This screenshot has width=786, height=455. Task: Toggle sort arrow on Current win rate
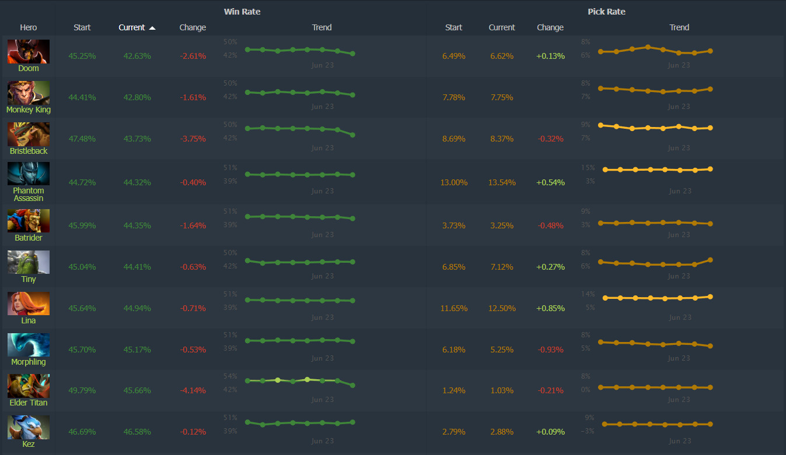152,27
